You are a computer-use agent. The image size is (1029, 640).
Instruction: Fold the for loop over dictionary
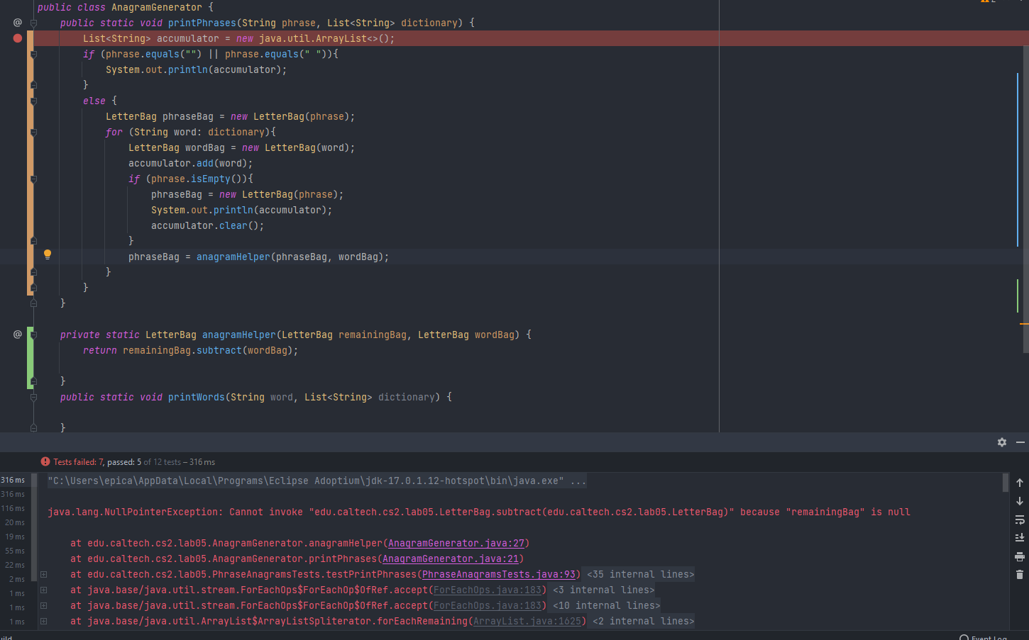[x=33, y=132]
